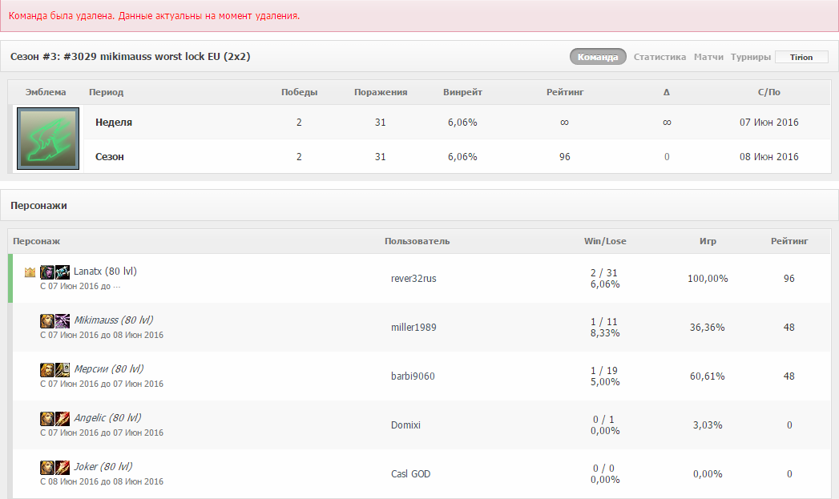Image resolution: width=839 pixels, height=499 pixels.
Task: Open user profile rever32rus
Action: (x=413, y=278)
